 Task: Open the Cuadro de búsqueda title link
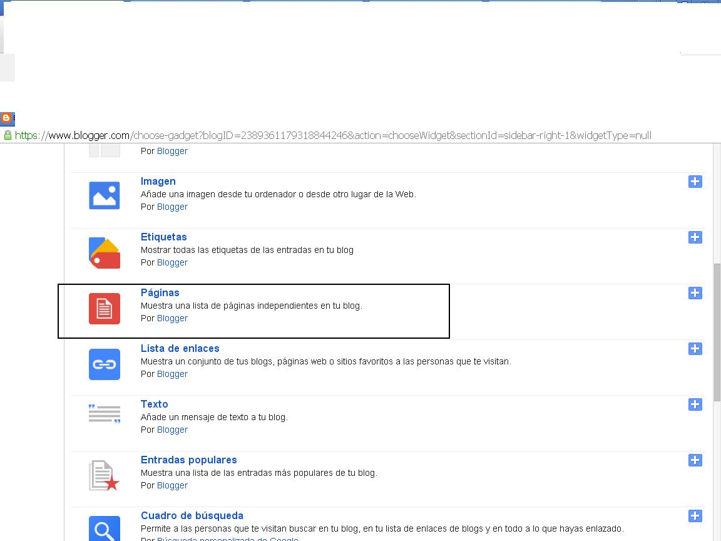tap(192, 515)
